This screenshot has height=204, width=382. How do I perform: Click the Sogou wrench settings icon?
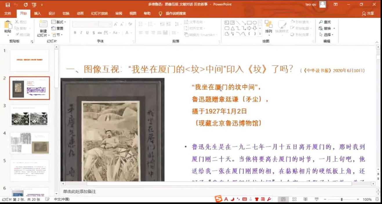(269, 199)
